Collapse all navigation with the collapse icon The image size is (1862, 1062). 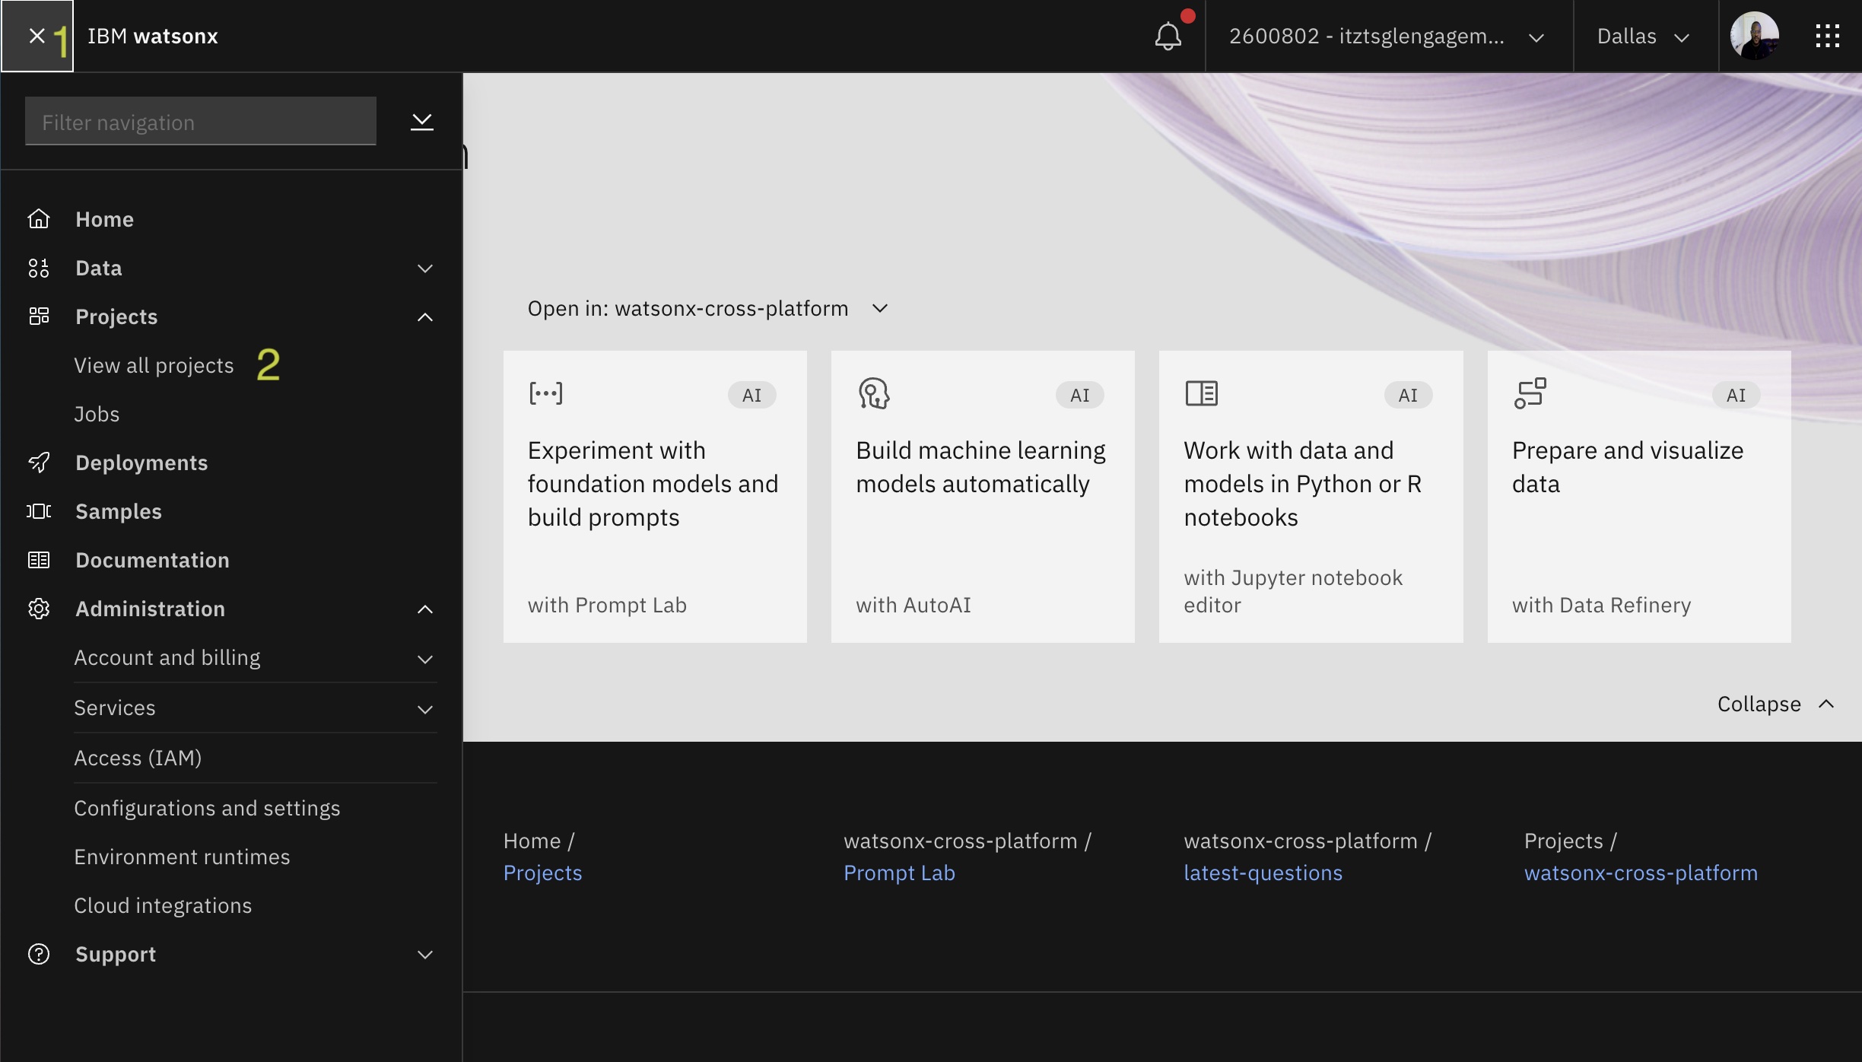(422, 122)
